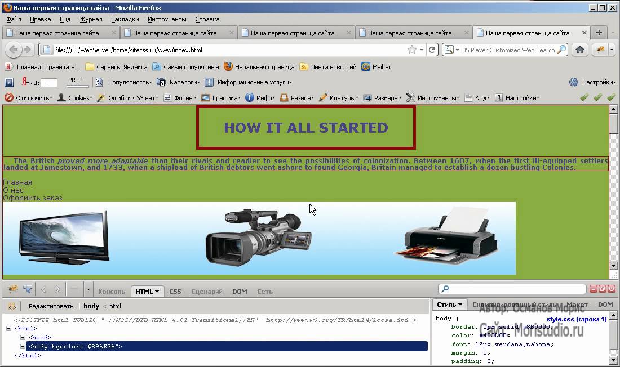Switch to the Консоль tab in Firebug

click(112, 292)
